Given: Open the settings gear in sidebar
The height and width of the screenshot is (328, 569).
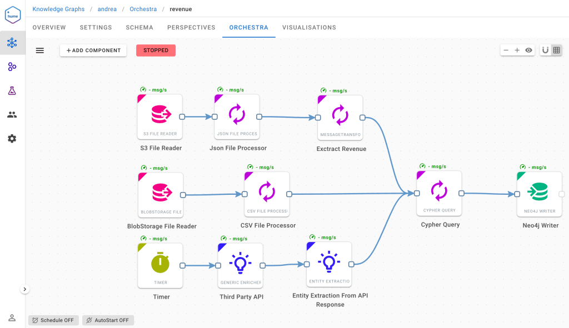Looking at the screenshot, I should pyautogui.click(x=12, y=138).
